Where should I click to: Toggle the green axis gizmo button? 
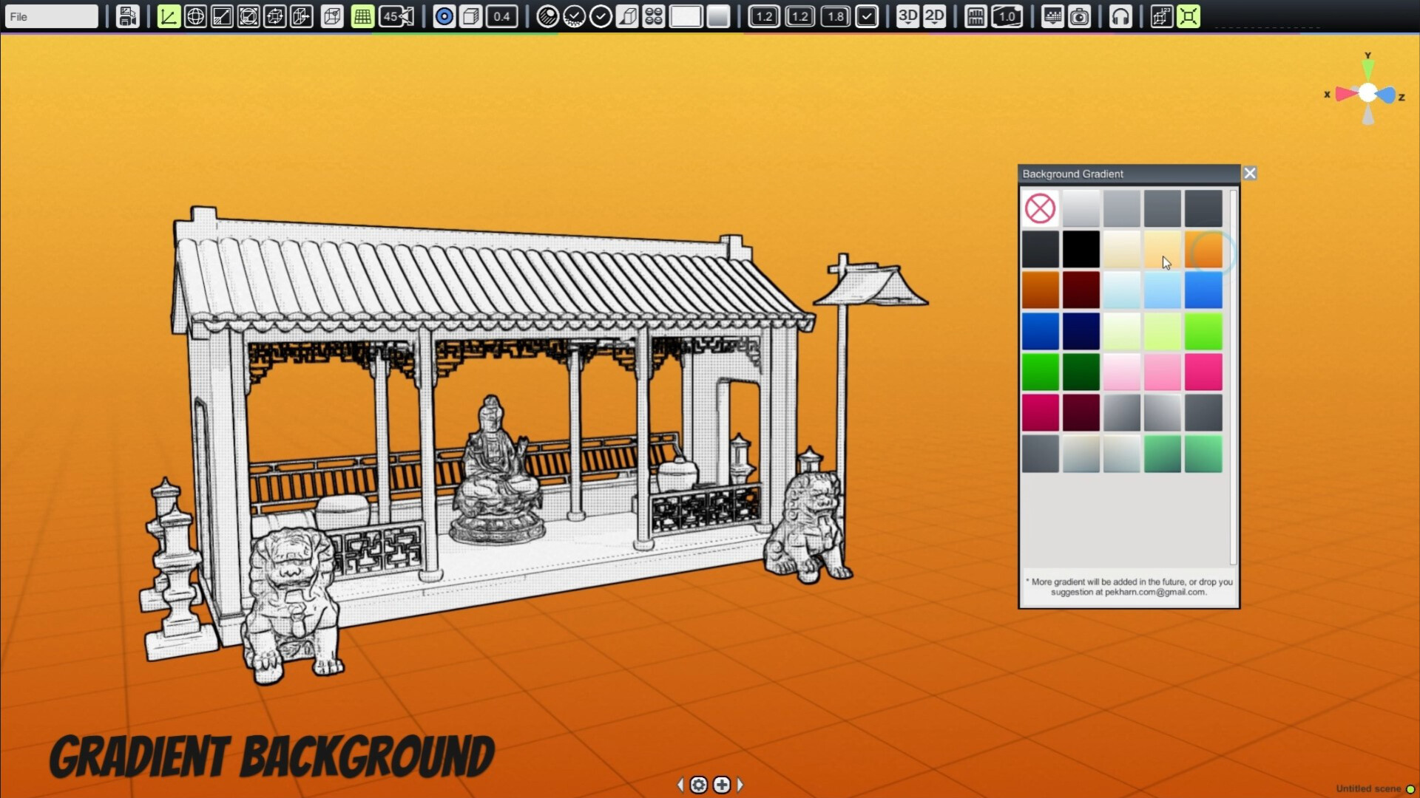(169, 16)
